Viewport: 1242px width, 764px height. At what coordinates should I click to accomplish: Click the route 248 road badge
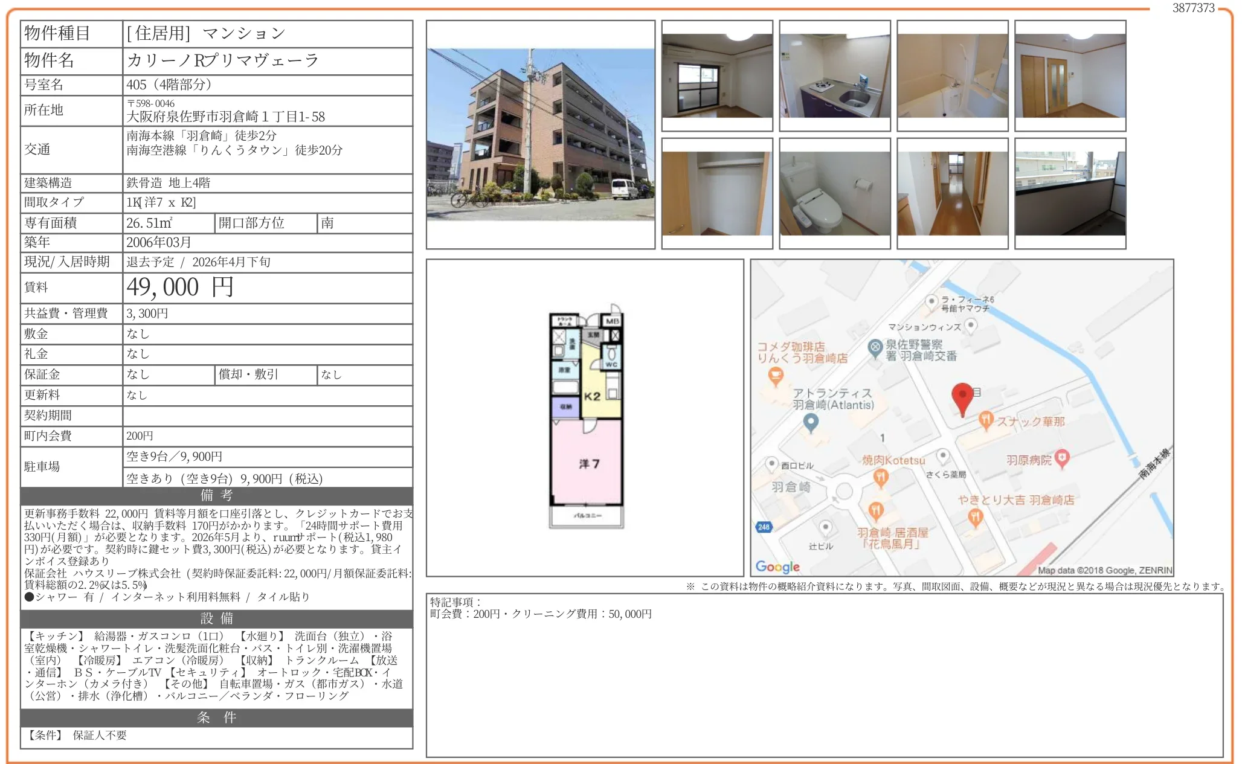tap(764, 527)
